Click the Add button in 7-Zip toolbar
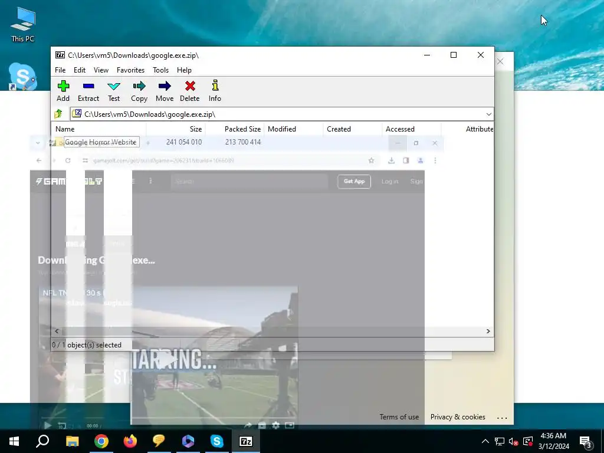The width and height of the screenshot is (604, 453). coord(63,91)
